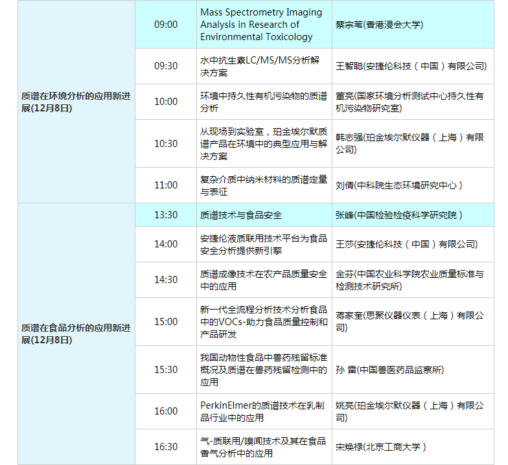Click speaker 韩志强(珀金埃尔默仪器)
This screenshot has height=465, width=508.
coord(410,144)
